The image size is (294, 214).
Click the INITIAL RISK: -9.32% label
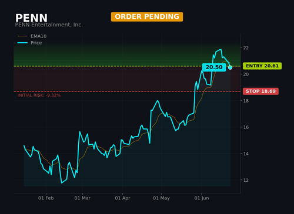39,96
